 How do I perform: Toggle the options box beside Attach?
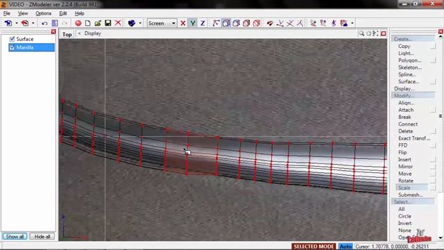(x=433, y=110)
